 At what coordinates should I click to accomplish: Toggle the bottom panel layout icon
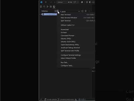point(93,2)
